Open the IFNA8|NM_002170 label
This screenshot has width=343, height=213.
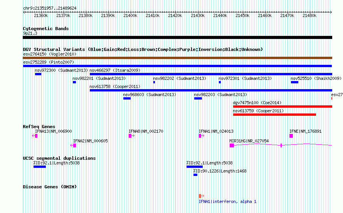[146, 131]
